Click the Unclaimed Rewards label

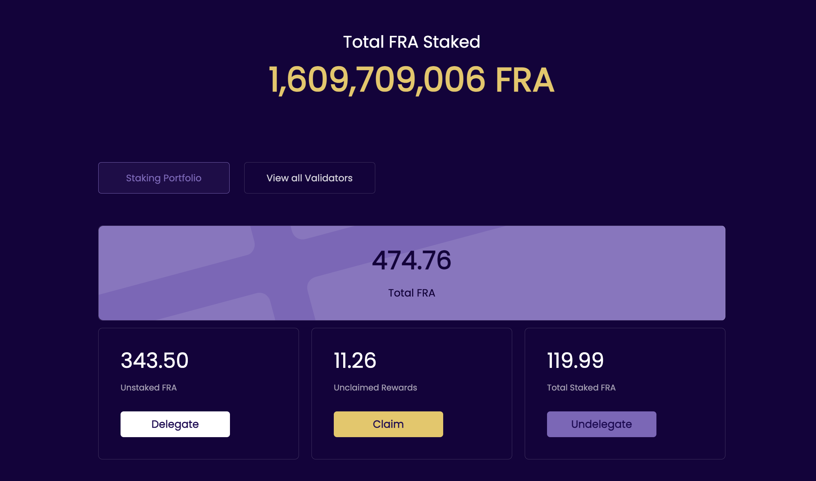pyautogui.click(x=375, y=387)
